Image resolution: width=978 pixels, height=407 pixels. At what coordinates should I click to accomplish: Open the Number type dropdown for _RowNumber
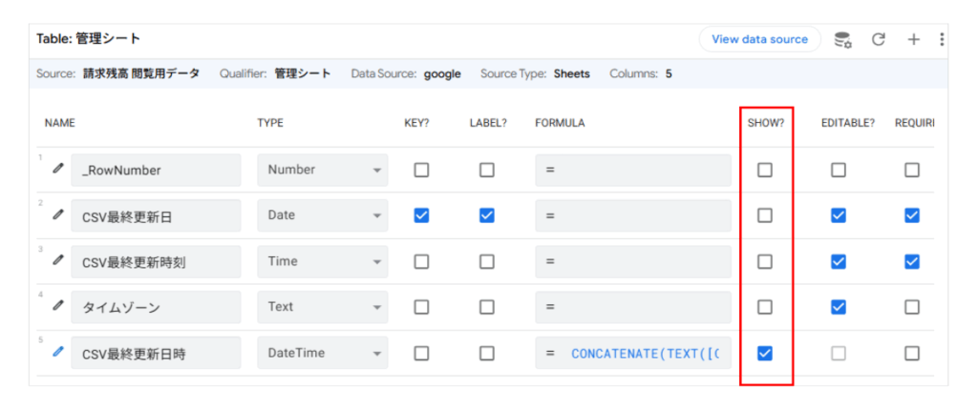[323, 170]
